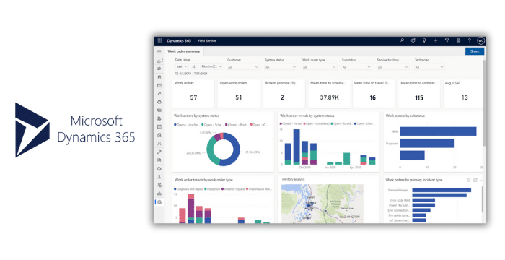Click Dynamics 365 in the header
The height and width of the screenshot is (260, 505).
click(179, 41)
